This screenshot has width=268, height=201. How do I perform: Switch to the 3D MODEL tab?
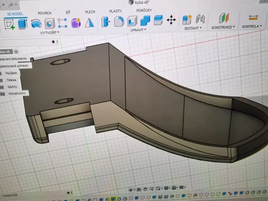(x=15, y=14)
